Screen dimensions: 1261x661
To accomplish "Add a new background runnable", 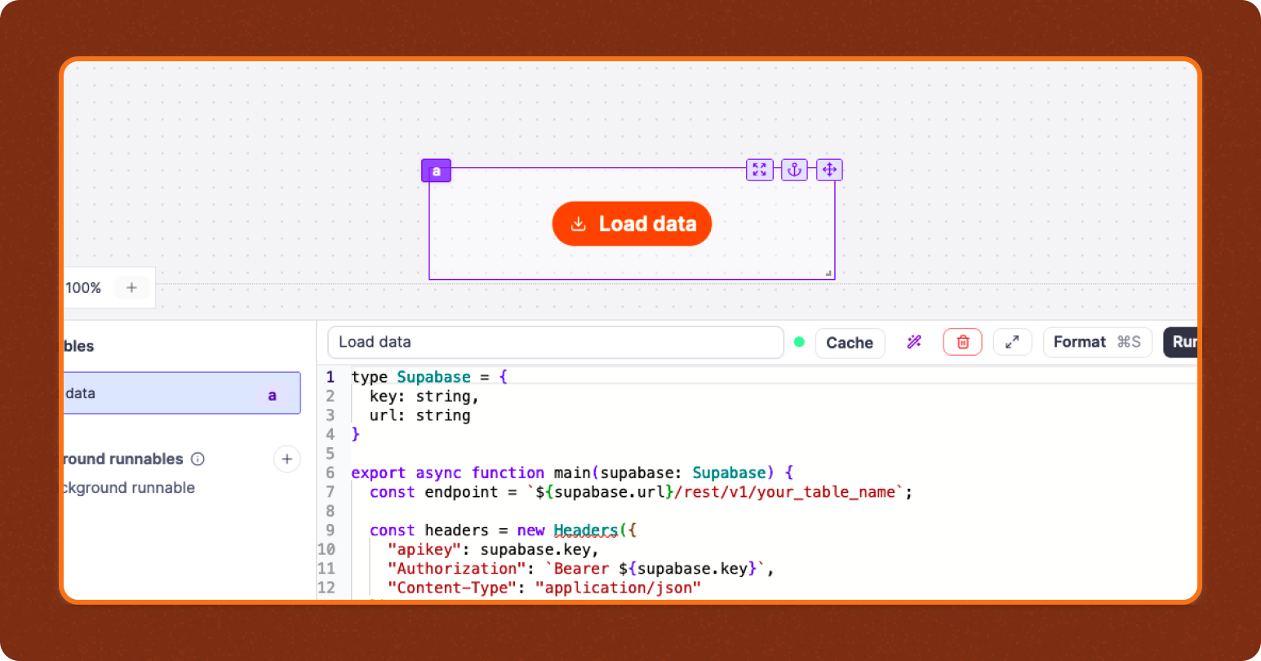I will (286, 459).
